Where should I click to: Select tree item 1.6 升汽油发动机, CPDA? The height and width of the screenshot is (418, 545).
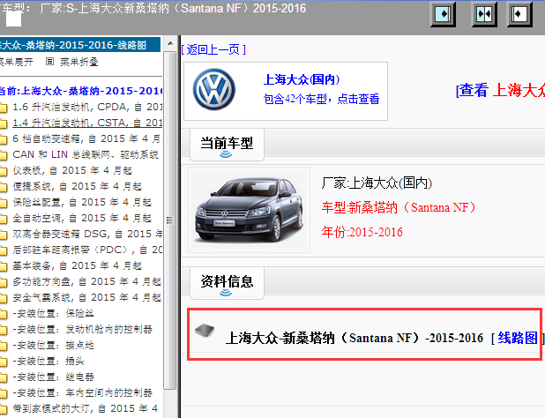coord(87,107)
